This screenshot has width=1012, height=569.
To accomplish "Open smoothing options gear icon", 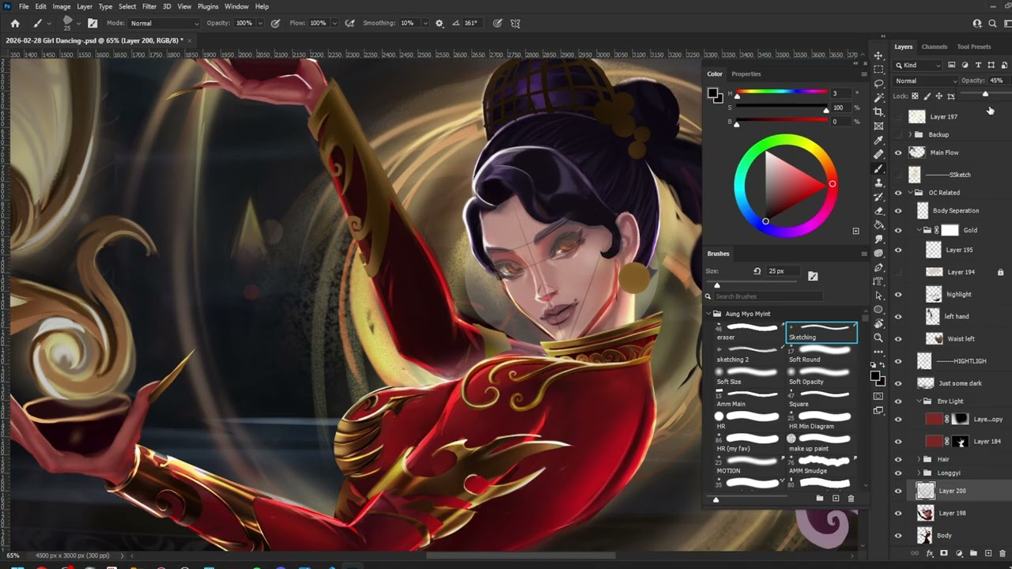I will pos(440,23).
